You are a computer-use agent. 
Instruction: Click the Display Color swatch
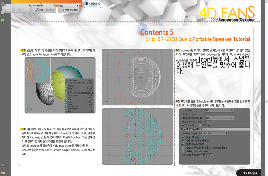click(208, 114)
